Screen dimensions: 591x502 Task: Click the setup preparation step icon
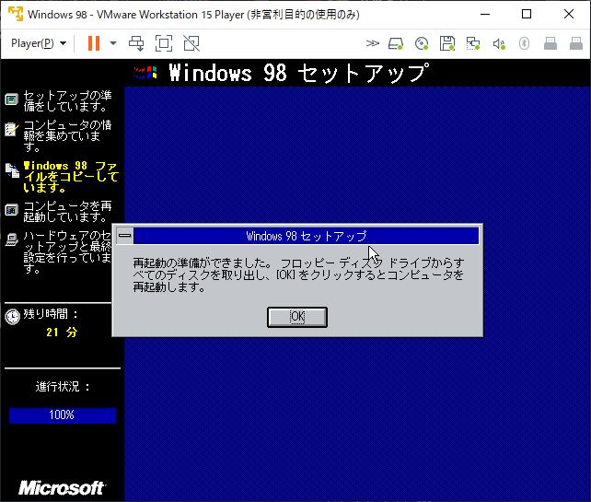click(12, 99)
